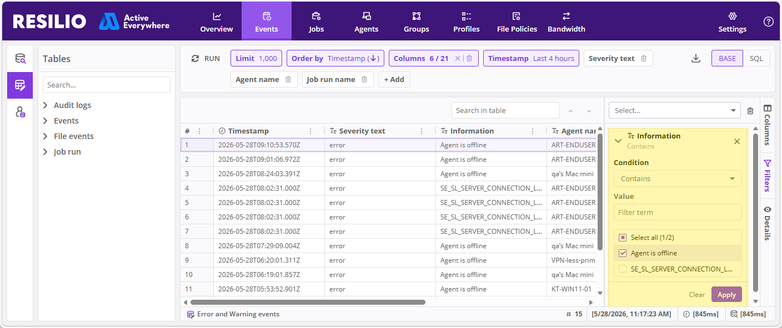782x328 pixels.
Task: Click the Timestamp Last 4 hours chip
Action: [x=531, y=58]
